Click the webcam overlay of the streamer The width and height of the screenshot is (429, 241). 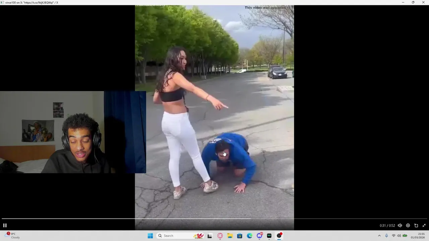point(73,132)
